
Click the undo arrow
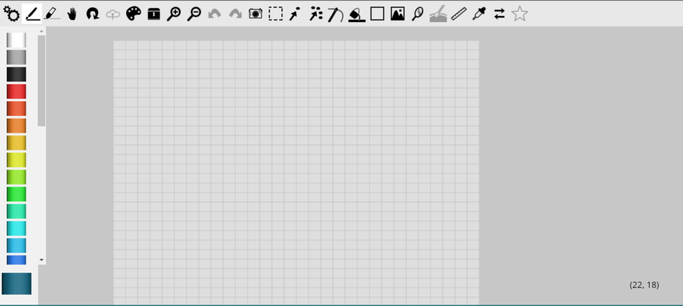pos(215,14)
